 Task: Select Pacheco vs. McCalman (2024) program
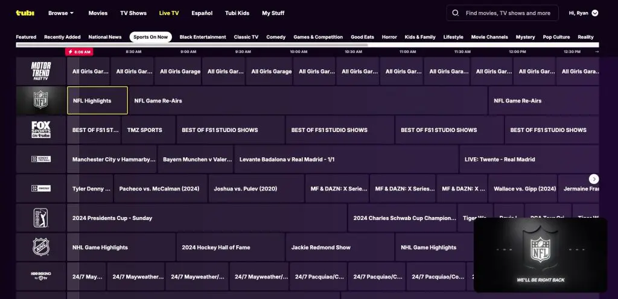click(x=161, y=189)
